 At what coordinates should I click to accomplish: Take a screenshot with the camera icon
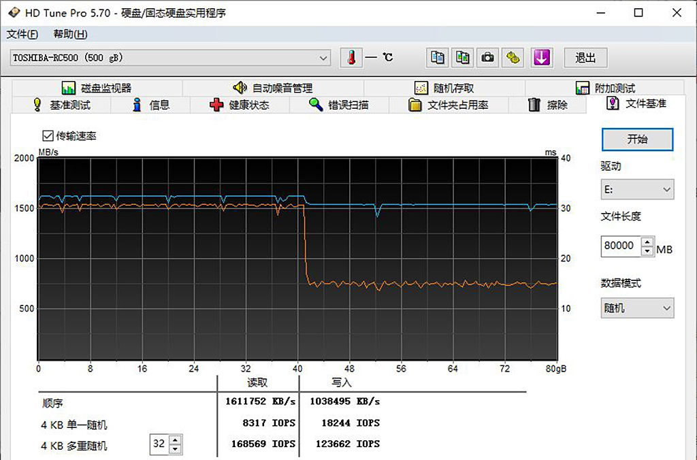click(487, 58)
